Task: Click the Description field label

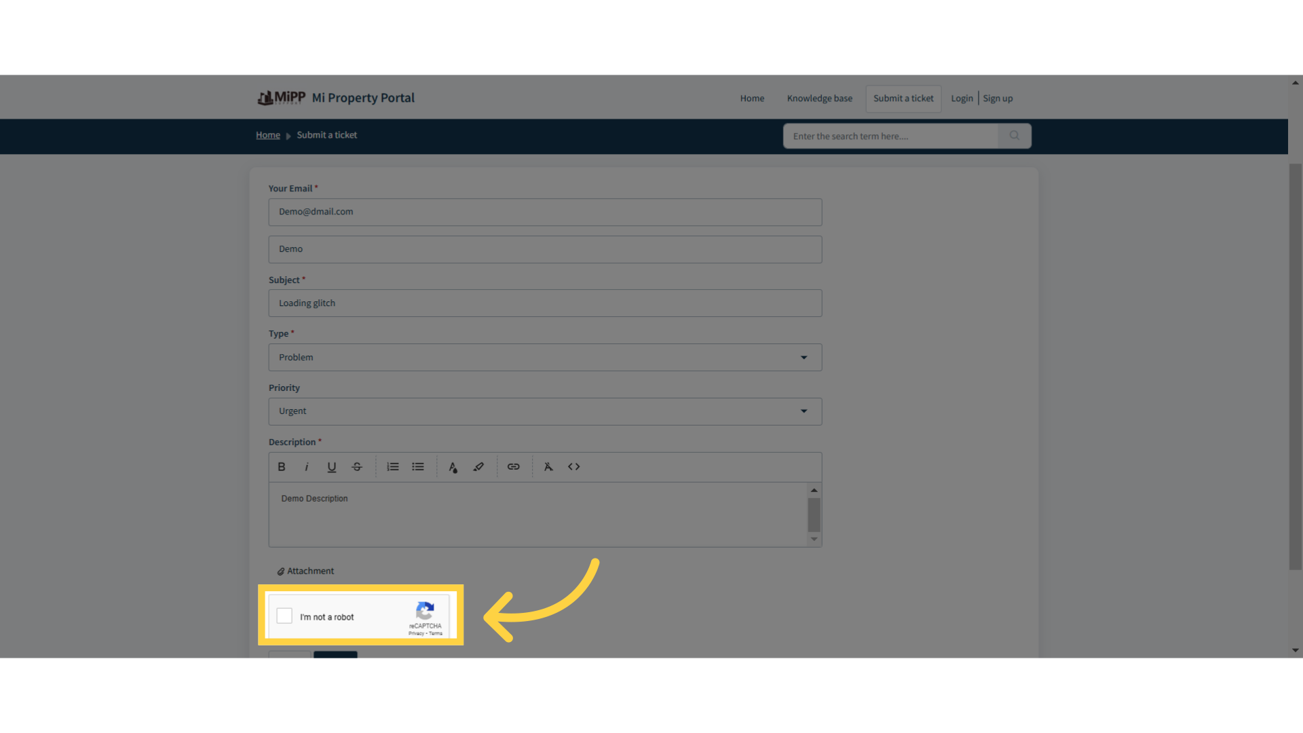Action: (292, 443)
